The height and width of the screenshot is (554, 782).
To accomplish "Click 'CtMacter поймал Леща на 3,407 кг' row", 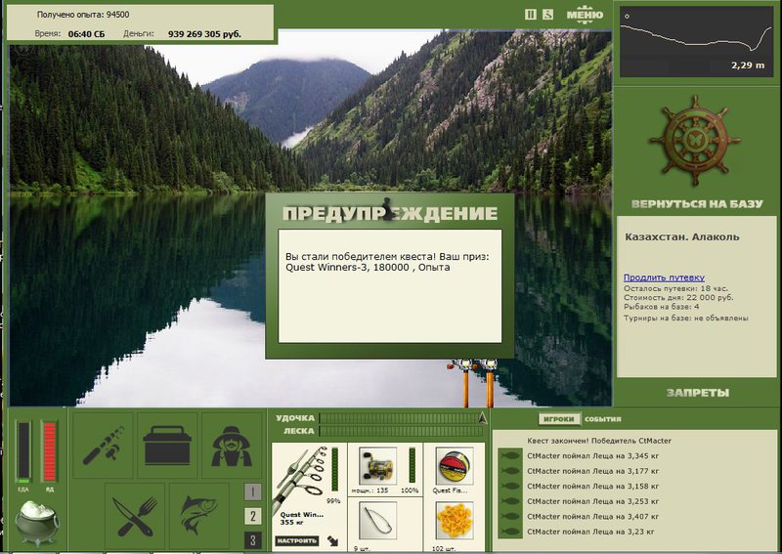I will point(593,517).
